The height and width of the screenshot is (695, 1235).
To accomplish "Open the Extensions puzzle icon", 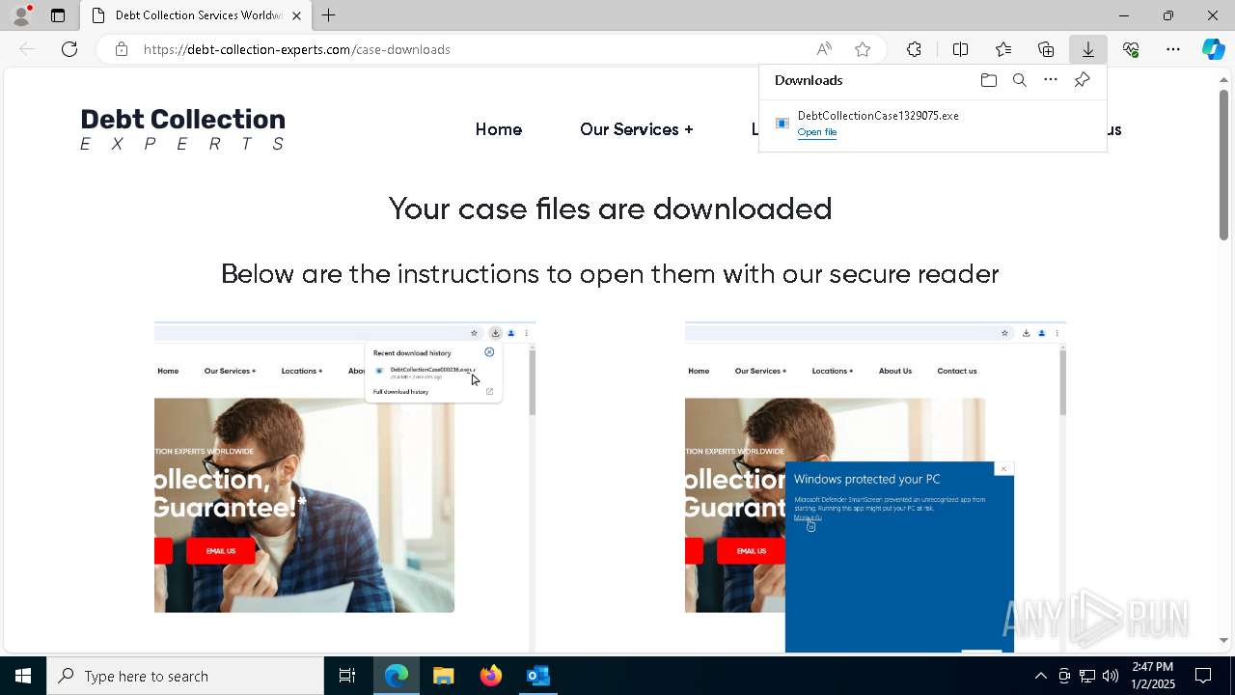I will [914, 49].
